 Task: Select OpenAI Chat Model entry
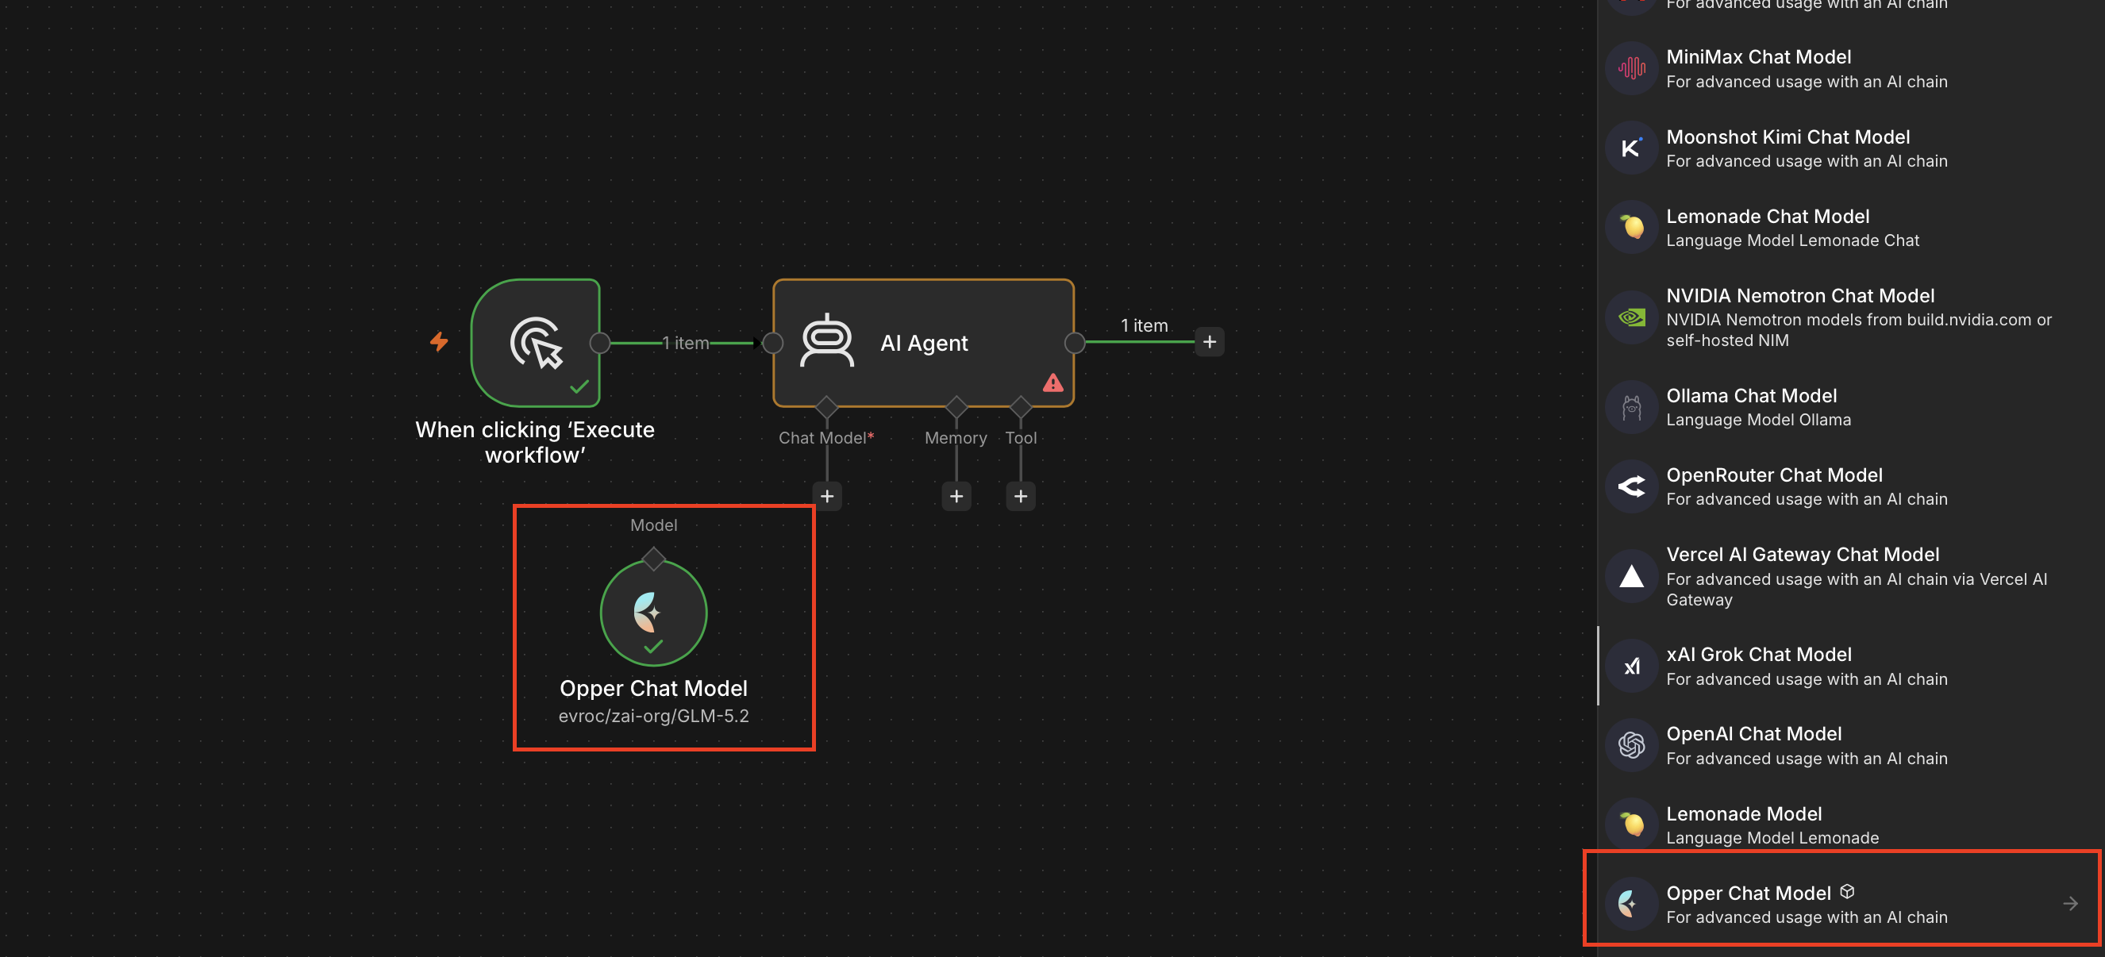1850,745
